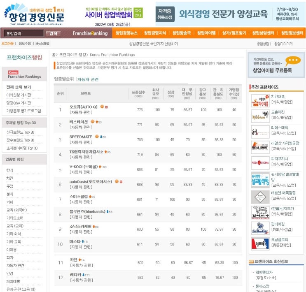Open the 외식경영 전문가 양성교육 banner
This screenshot has height=292, width=306.
230,14
